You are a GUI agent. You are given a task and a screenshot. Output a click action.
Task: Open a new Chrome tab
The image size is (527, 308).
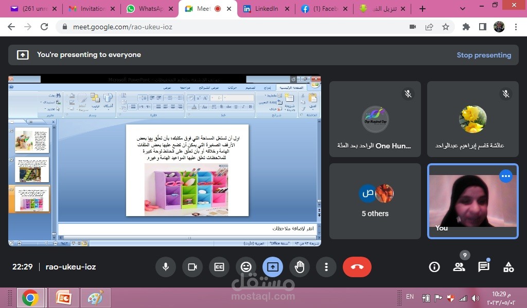pyautogui.click(x=423, y=9)
